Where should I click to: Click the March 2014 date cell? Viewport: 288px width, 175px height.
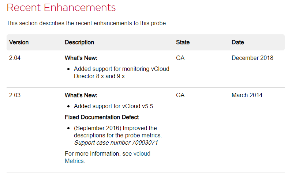[x=247, y=95]
